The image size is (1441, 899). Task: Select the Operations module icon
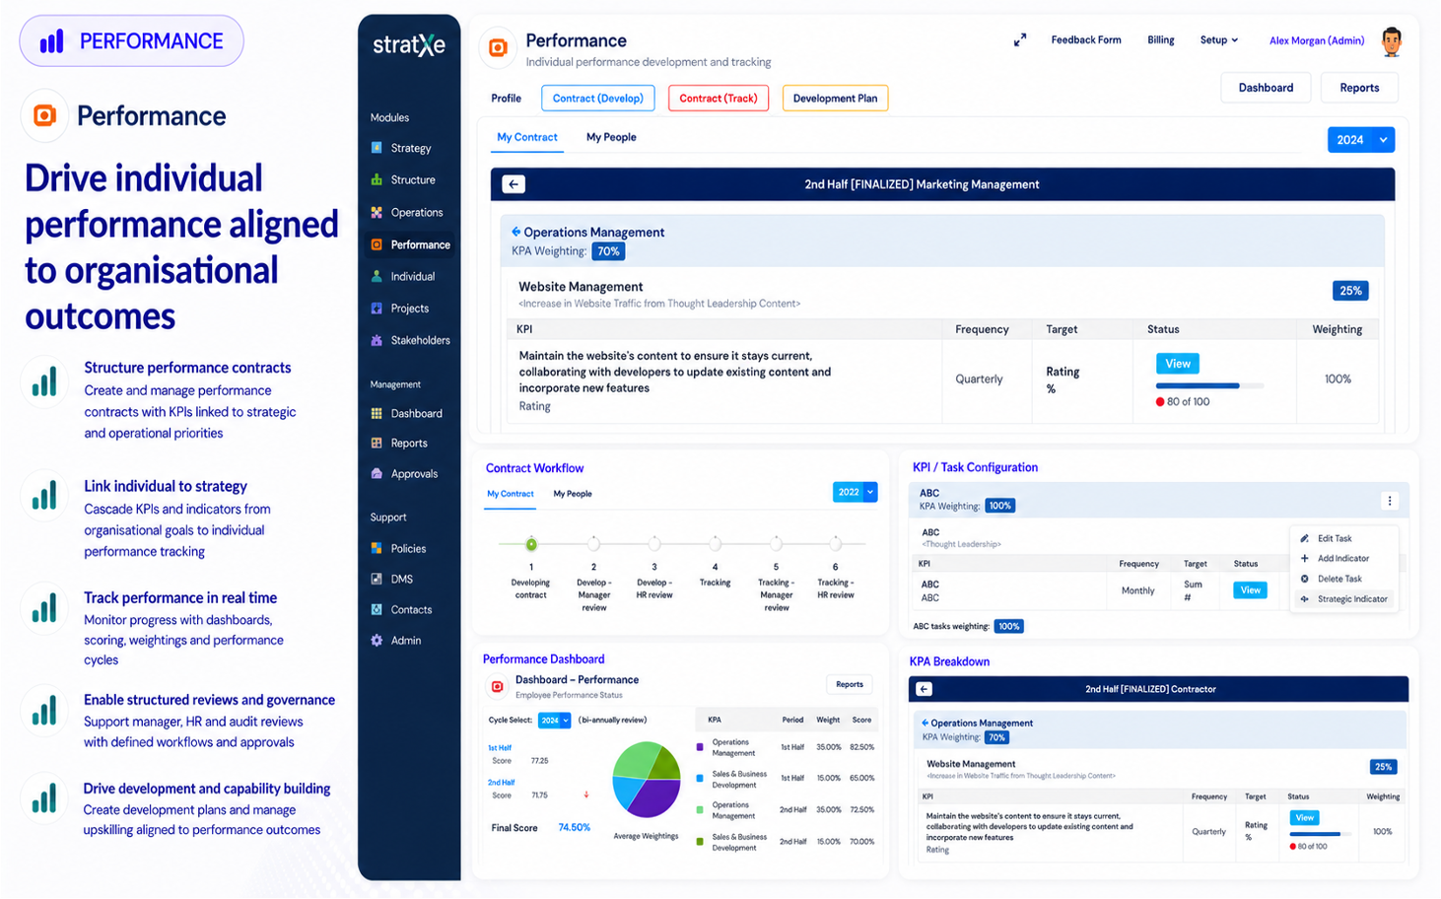click(377, 212)
